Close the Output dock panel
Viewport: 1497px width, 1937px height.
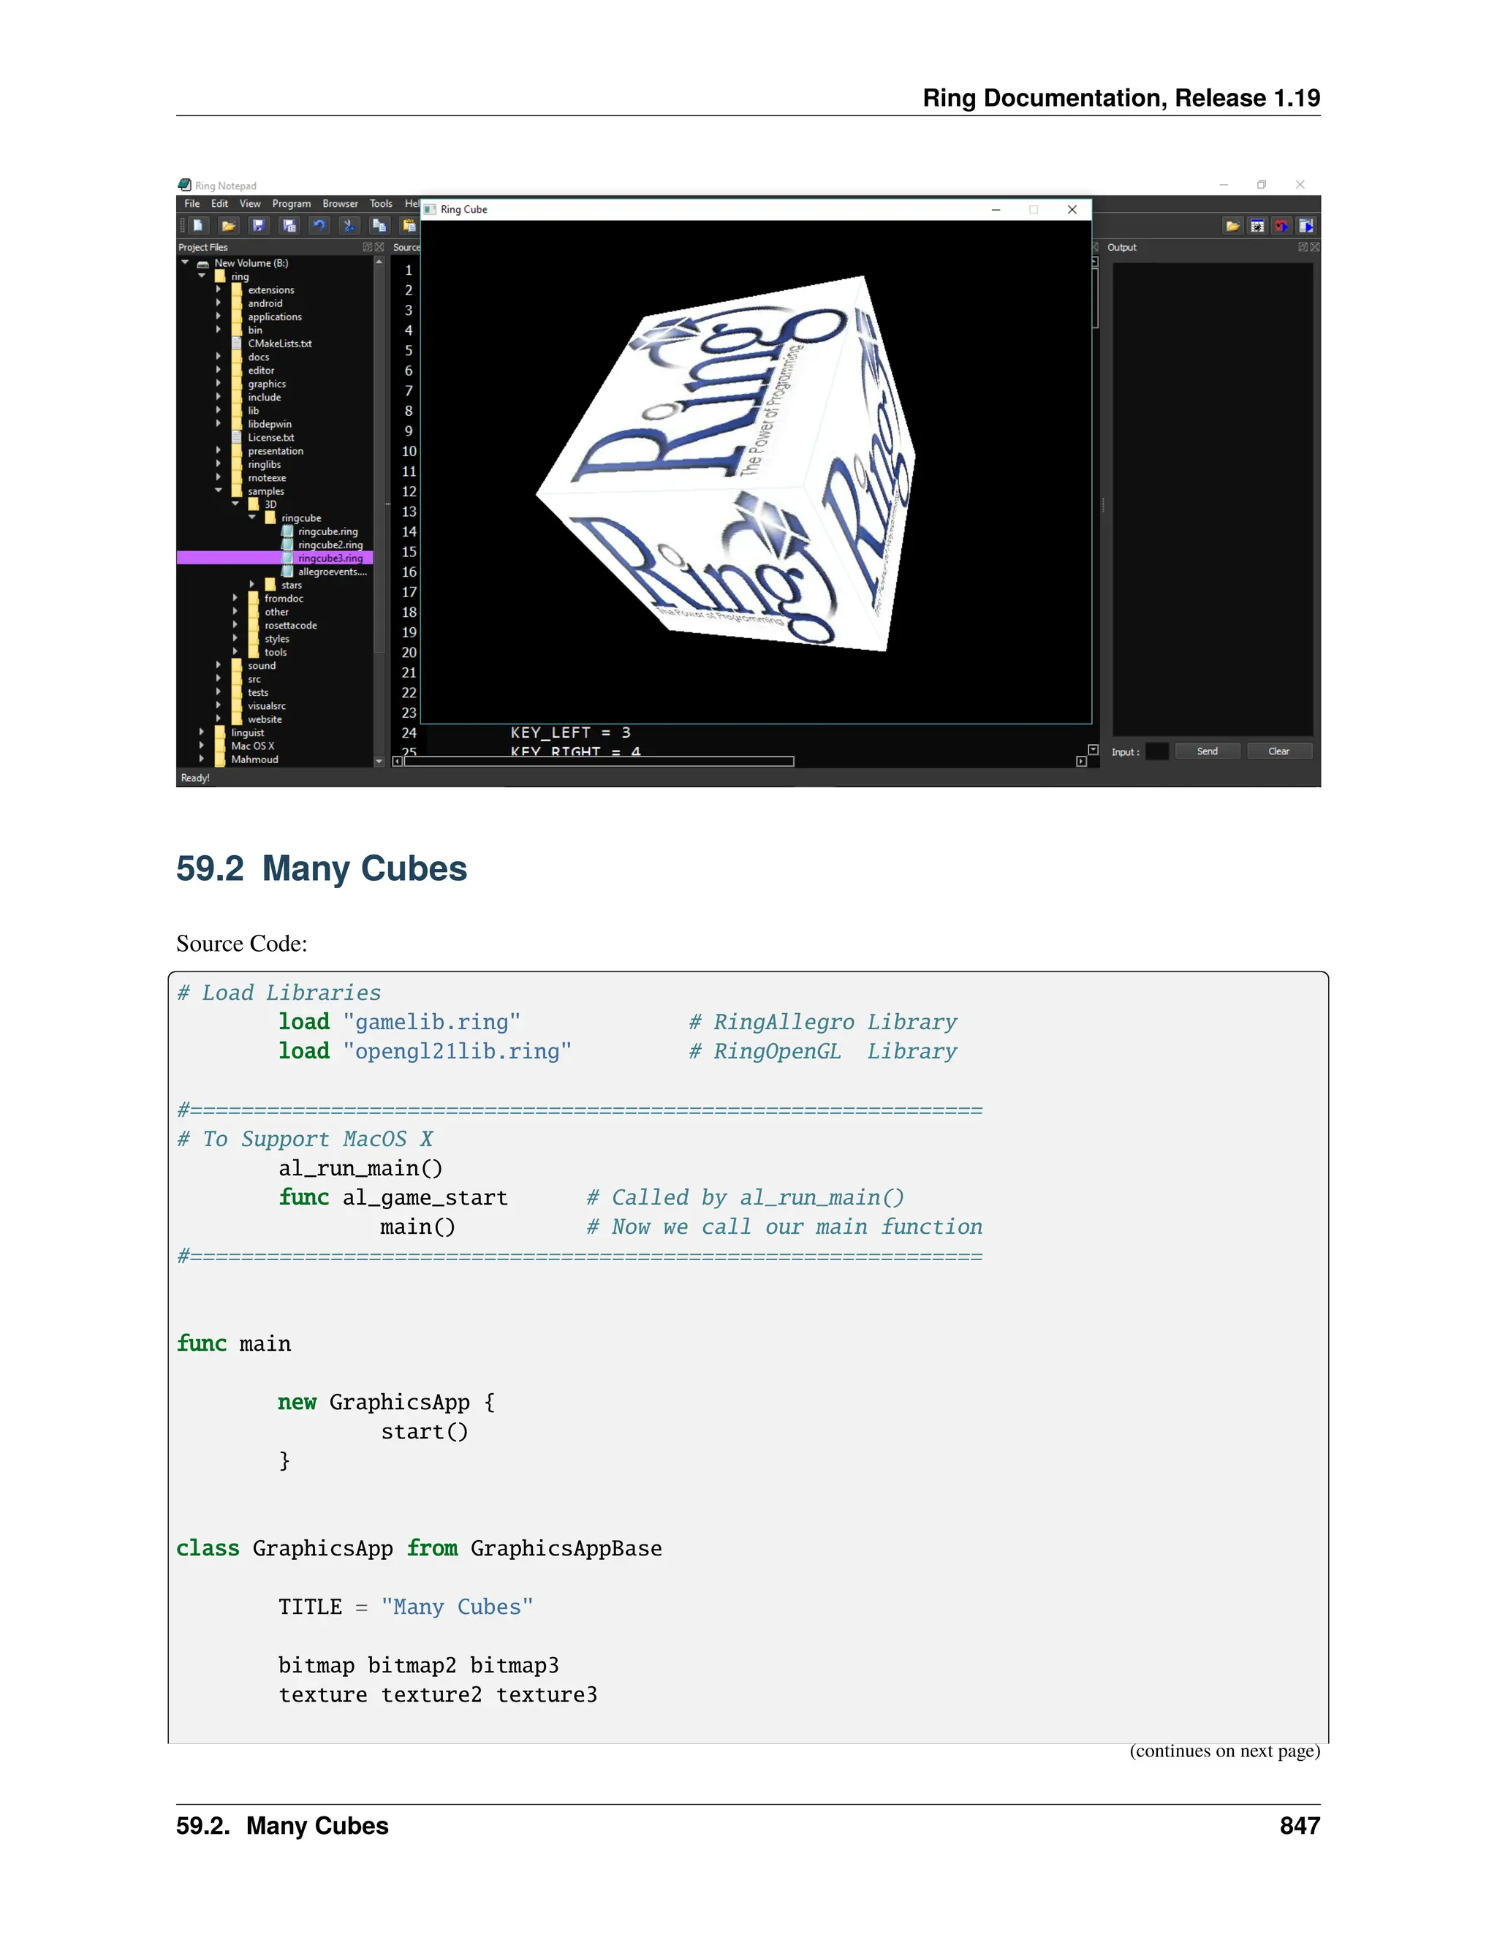[1315, 248]
